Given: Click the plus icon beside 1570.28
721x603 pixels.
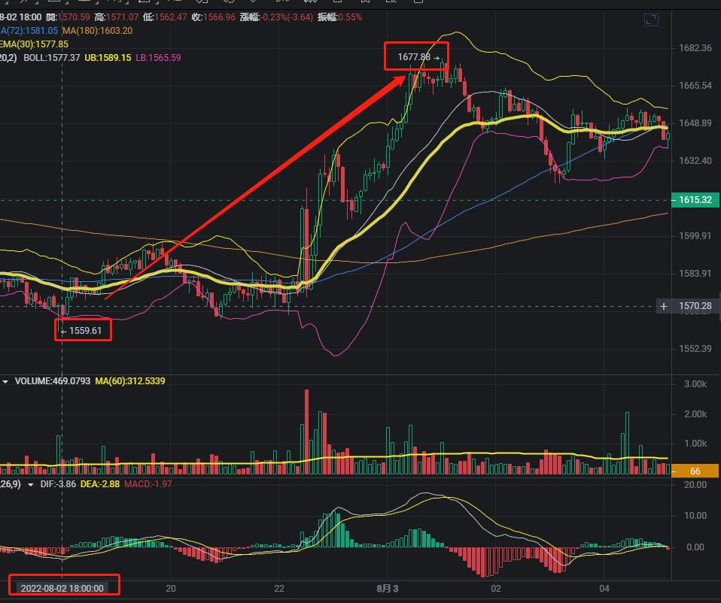Looking at the screenshot, I should click(x=664, y=306).
